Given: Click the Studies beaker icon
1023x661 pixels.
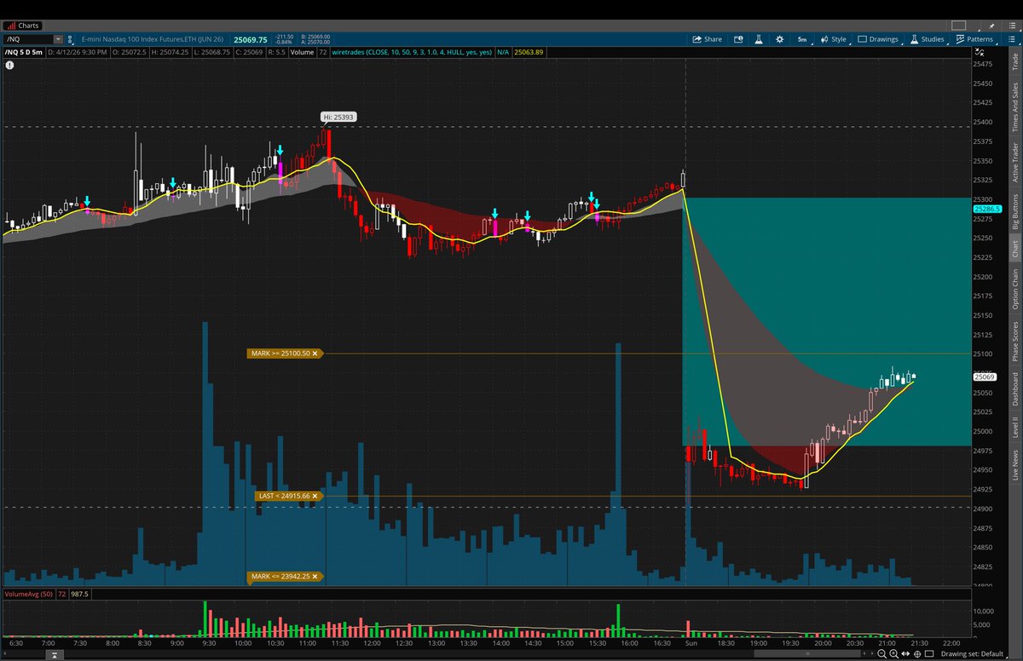Looking at the screenshot, I should 915,39.
